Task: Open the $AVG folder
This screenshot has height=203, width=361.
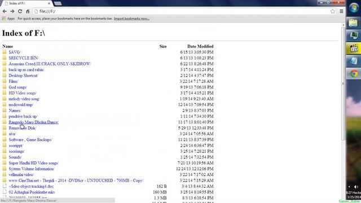Action: point(15,52)
